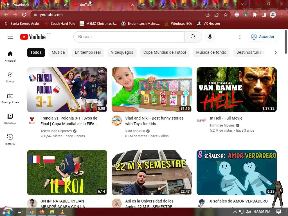
Task: Open Santa Bombs Arabs bookmark
Action: point(22,24)
